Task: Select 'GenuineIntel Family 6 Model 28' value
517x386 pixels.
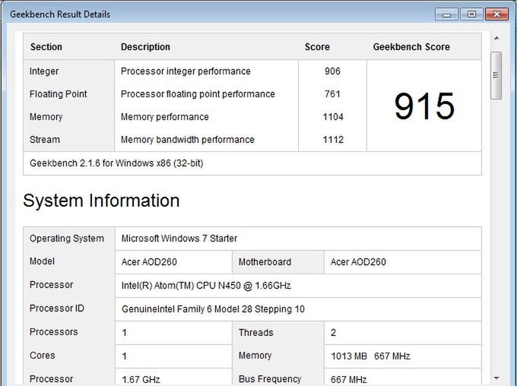Action: pos(213,309)
